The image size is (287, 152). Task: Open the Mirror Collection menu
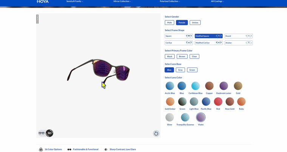(x=122, y=1)
